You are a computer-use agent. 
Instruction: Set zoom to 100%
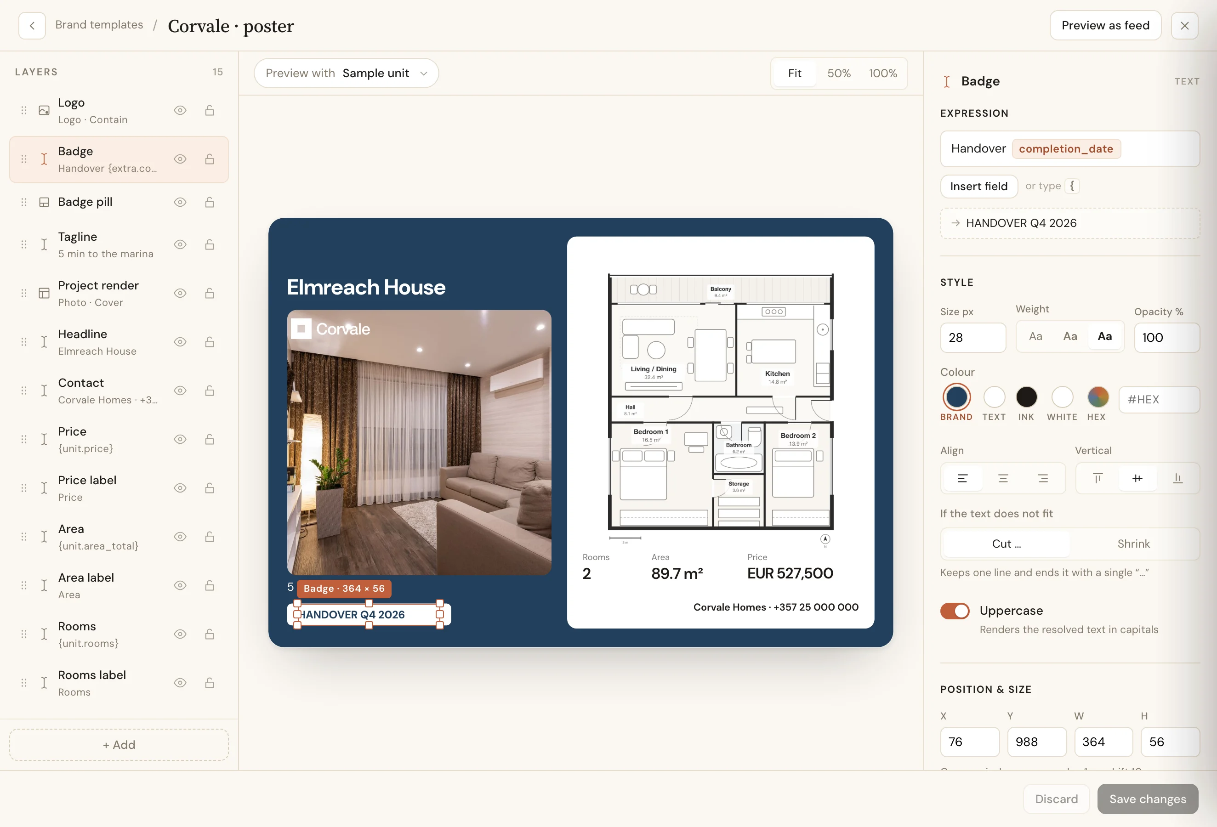(x=883, y=73)
